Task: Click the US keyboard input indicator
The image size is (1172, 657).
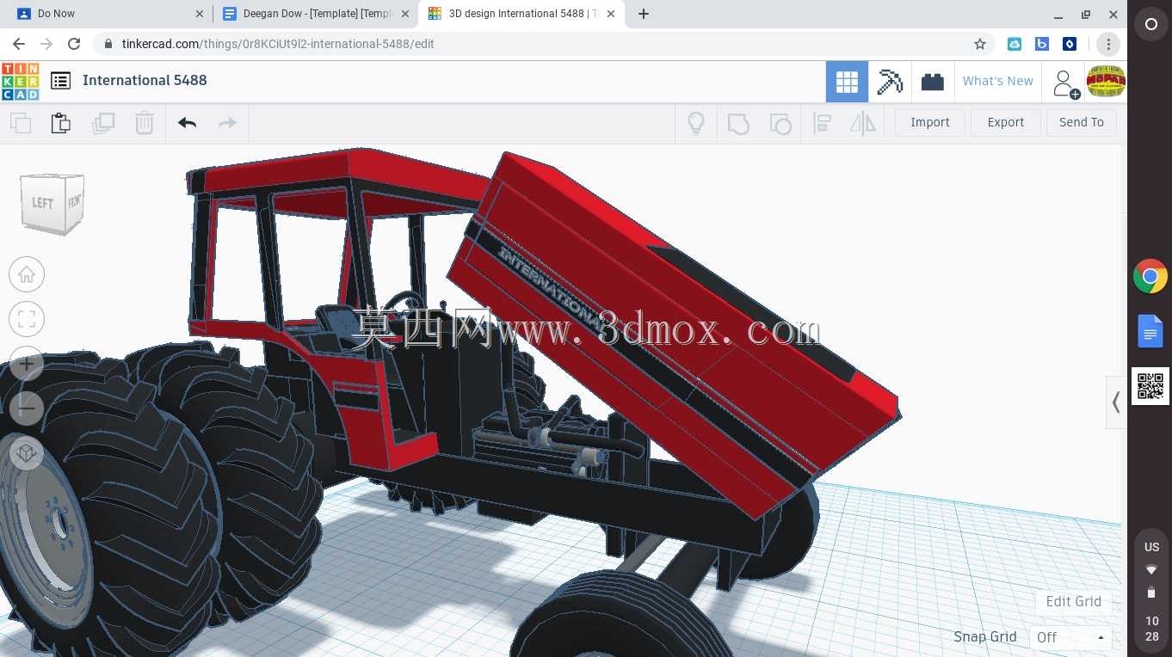Action: point(1151,547)
